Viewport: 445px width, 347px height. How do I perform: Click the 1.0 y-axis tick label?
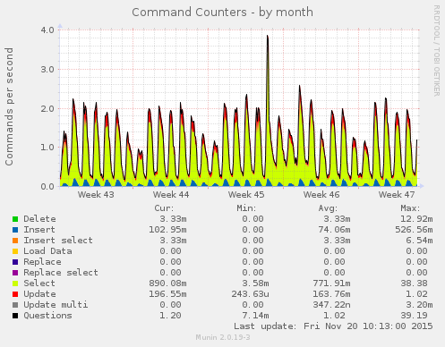47,148
